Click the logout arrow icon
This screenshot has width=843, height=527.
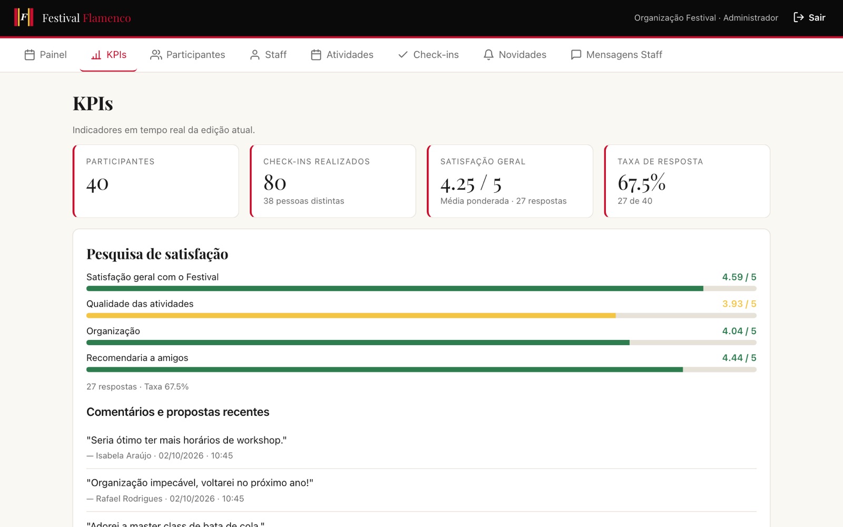click(x=799, y=17)
